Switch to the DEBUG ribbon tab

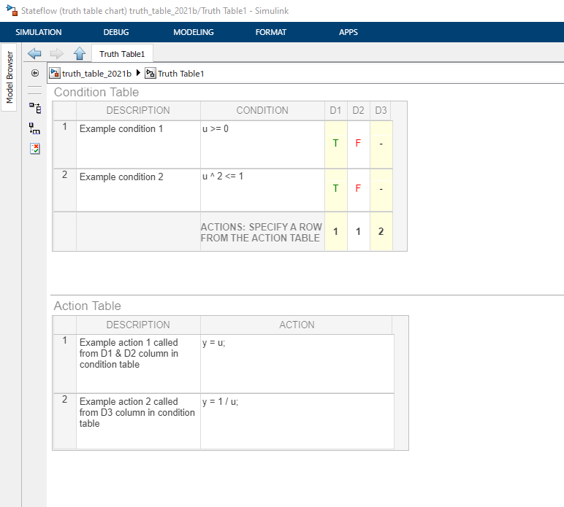[115, 32]
